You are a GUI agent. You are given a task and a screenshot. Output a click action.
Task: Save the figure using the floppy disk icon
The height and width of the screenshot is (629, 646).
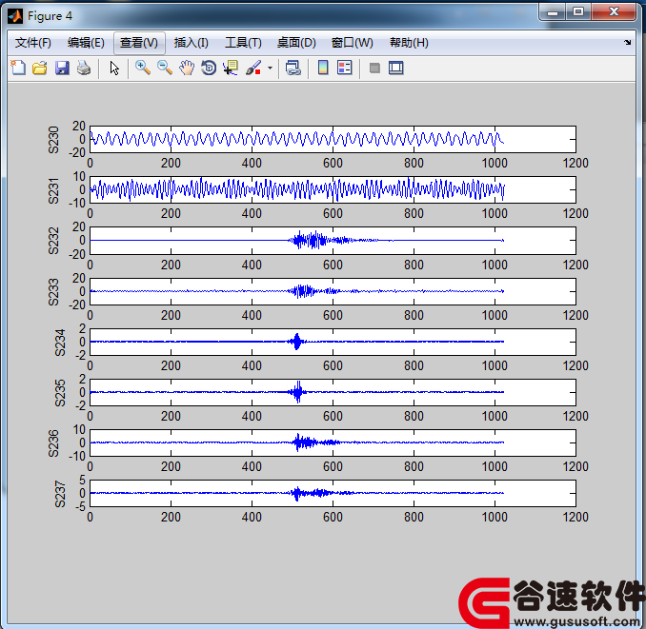tap(62, 68)
